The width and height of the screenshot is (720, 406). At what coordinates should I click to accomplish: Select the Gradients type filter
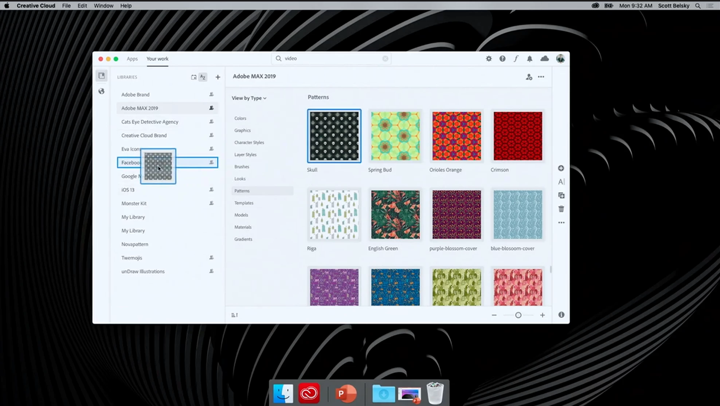coord(243,239)
